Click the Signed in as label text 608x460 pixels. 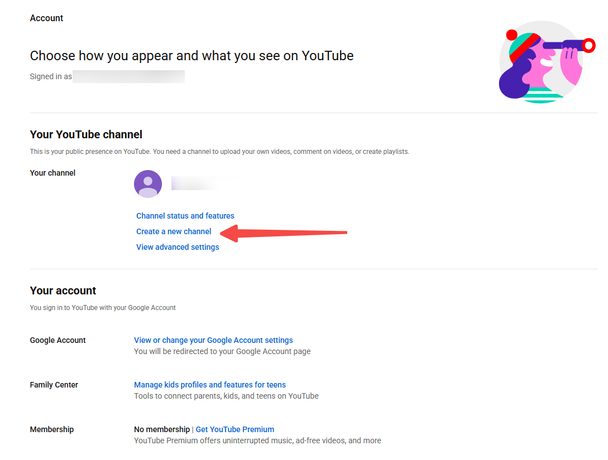click(50, 76)
